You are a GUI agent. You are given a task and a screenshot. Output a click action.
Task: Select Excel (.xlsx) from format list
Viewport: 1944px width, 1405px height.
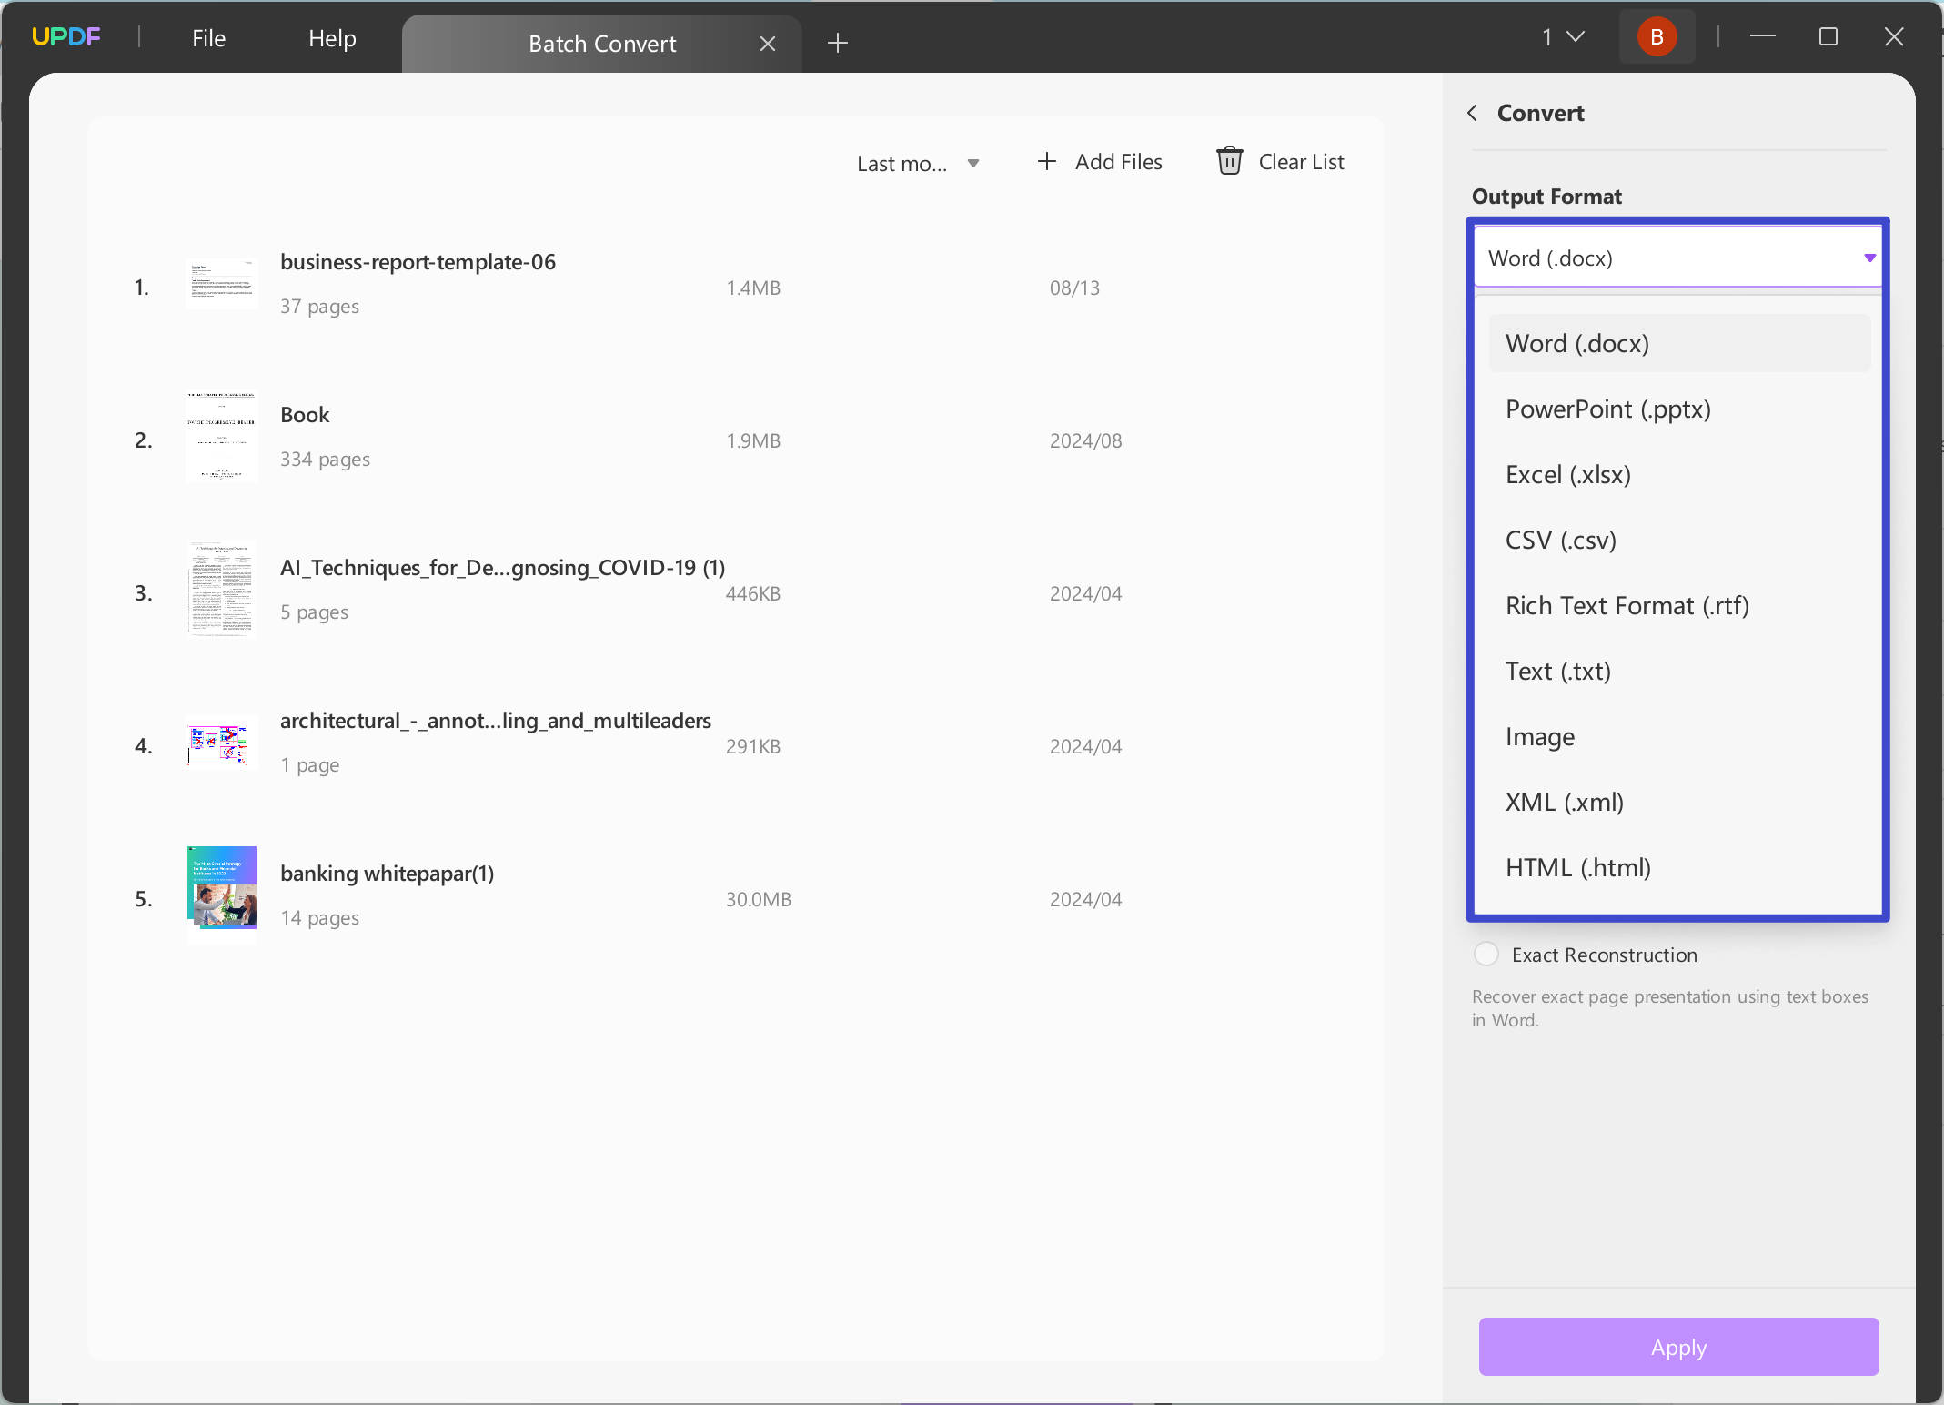tap(1567, 475)
